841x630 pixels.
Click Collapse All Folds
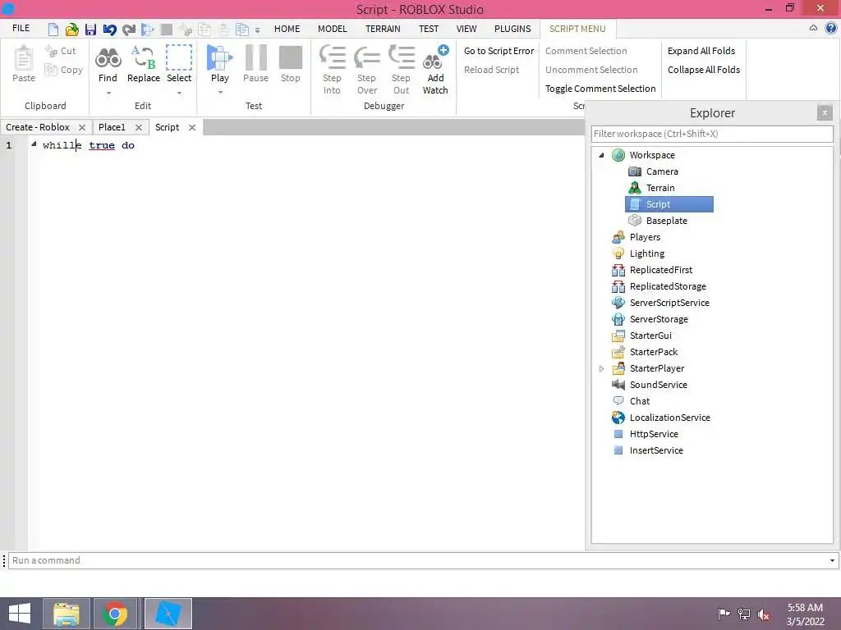pyautogui.click(x=703, y=70)
